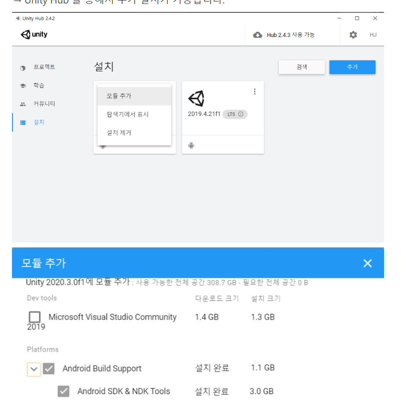Click the 학습 graduation cap icon

pyautogui.click(x=23, y=86)
